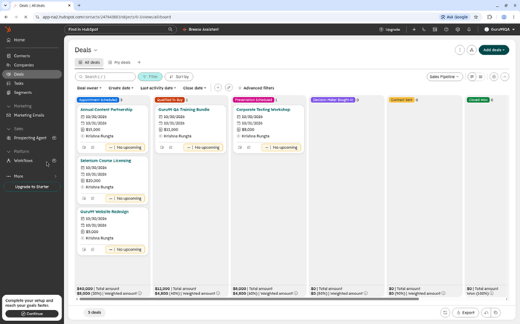
Task: Open the Sales Pipeline dropdown
Action: (x=444, y=77)
